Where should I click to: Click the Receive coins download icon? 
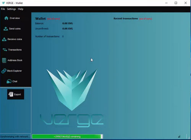point(4,39)
